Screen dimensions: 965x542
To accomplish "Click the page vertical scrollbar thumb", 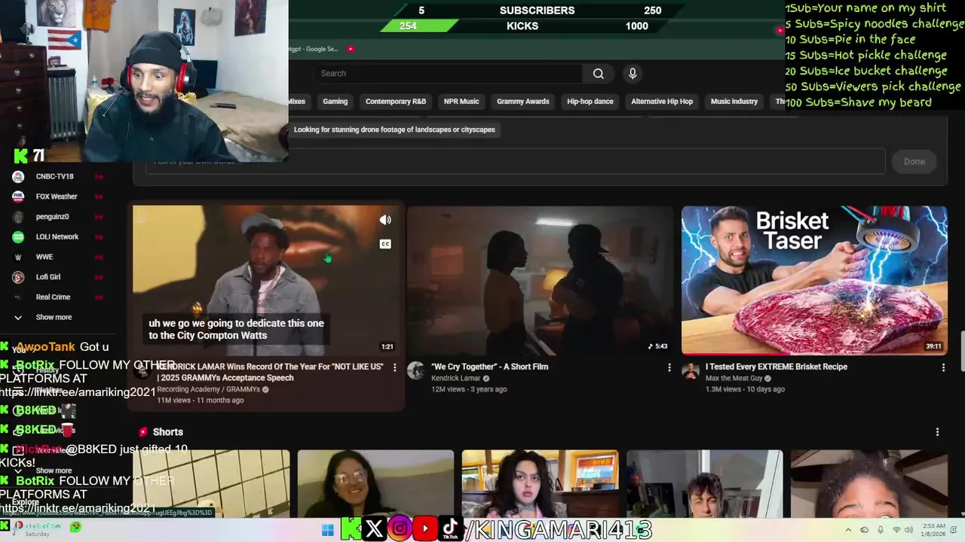I will coord(961,350).
